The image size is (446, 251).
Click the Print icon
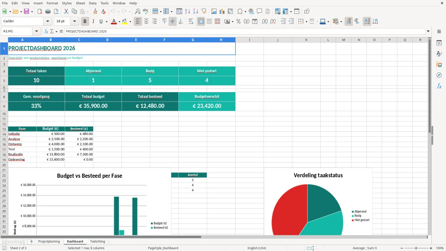pyautogui.click(x=48, y=12)
